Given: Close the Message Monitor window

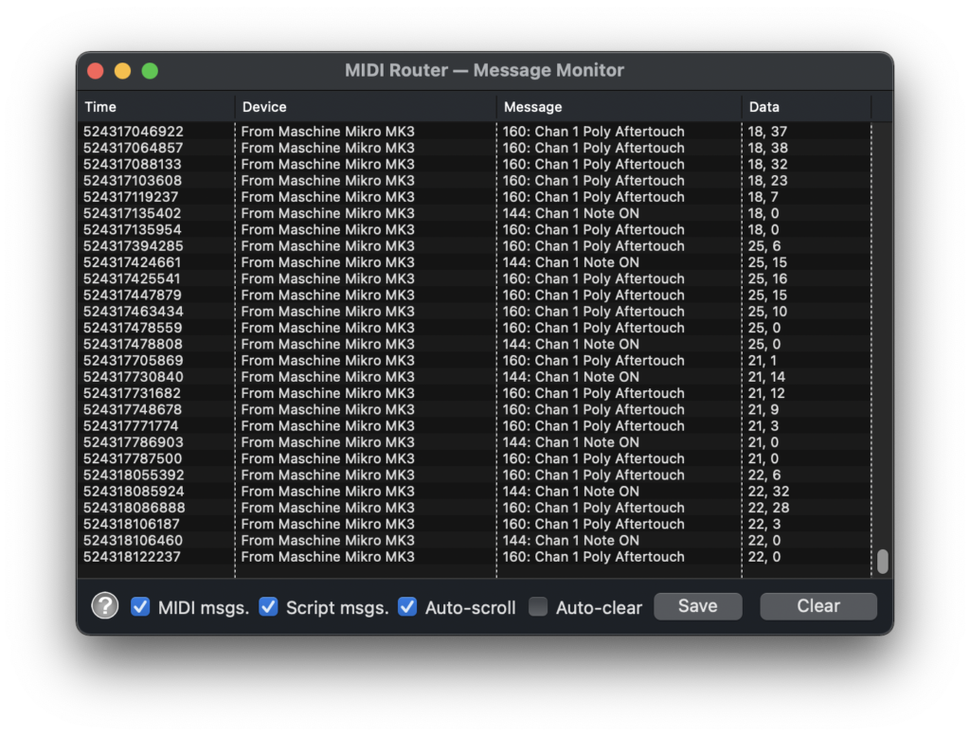Looking at the screenshot, I should pos(96,71).
